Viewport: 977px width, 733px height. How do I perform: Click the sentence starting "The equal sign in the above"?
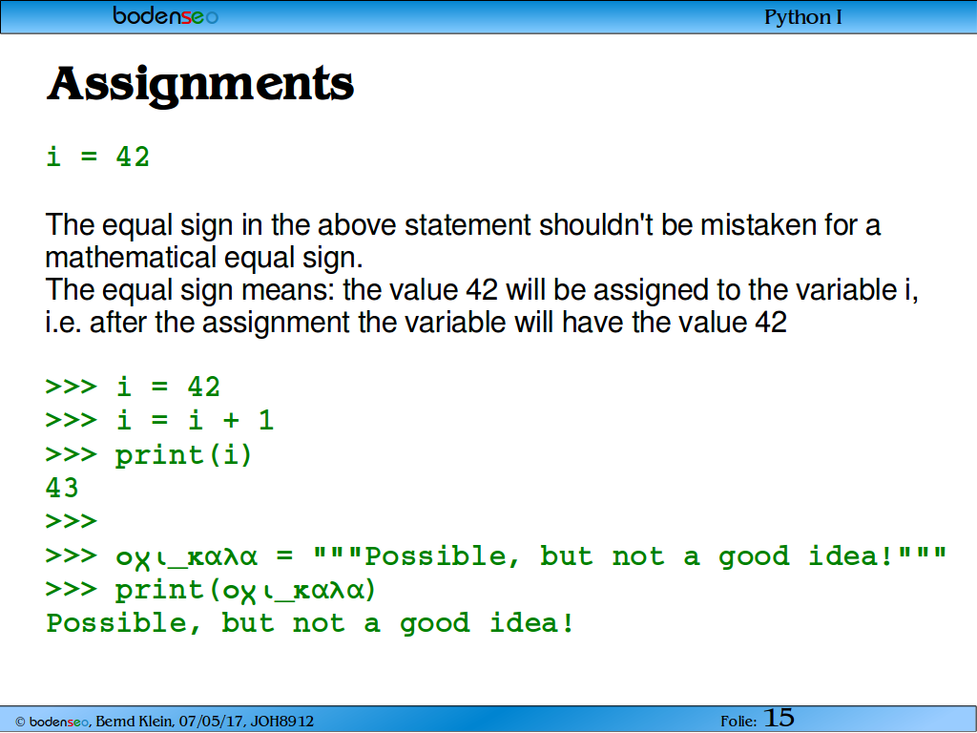click(x=463, y=225)
